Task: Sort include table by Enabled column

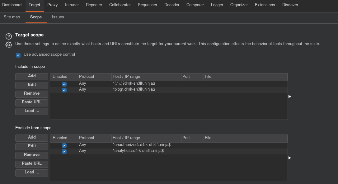Action: [x=64, y=77]
